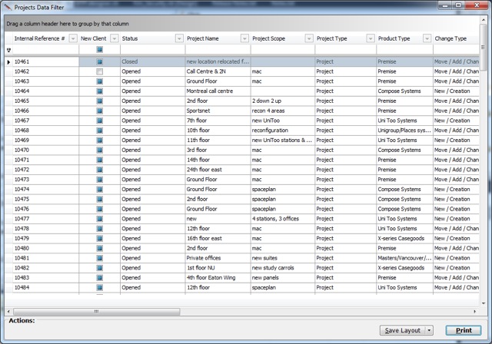Click the Projects Data Filter window icon

[8, 6]
